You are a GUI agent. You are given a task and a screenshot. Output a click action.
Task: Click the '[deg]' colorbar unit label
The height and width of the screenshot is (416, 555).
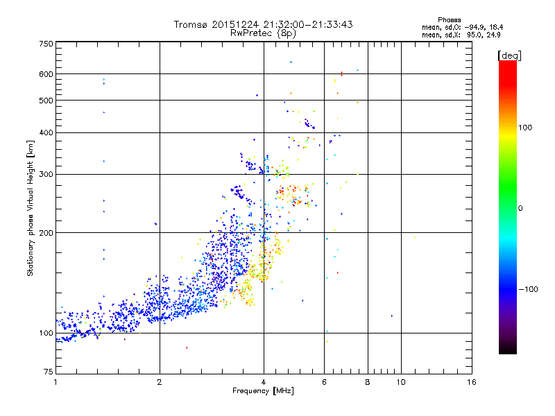coord(509,55)
